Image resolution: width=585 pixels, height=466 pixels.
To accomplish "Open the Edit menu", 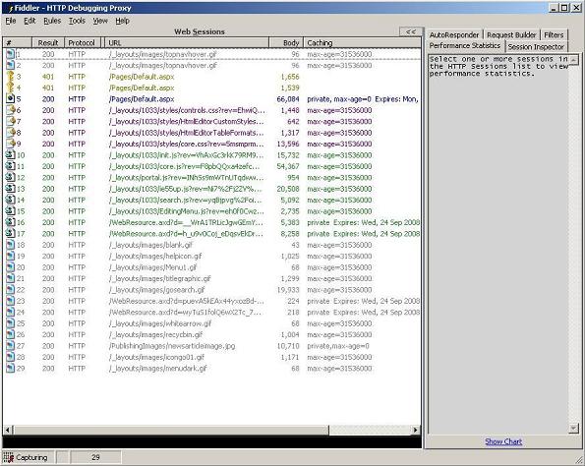I will point(29,21).
